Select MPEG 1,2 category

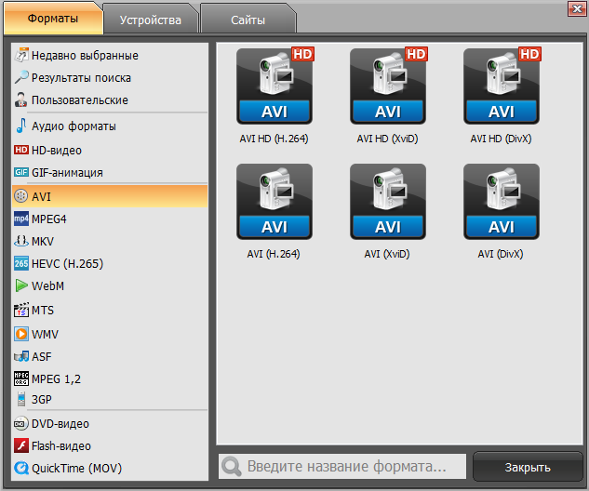pyautogui.click(x=110, y=378)
